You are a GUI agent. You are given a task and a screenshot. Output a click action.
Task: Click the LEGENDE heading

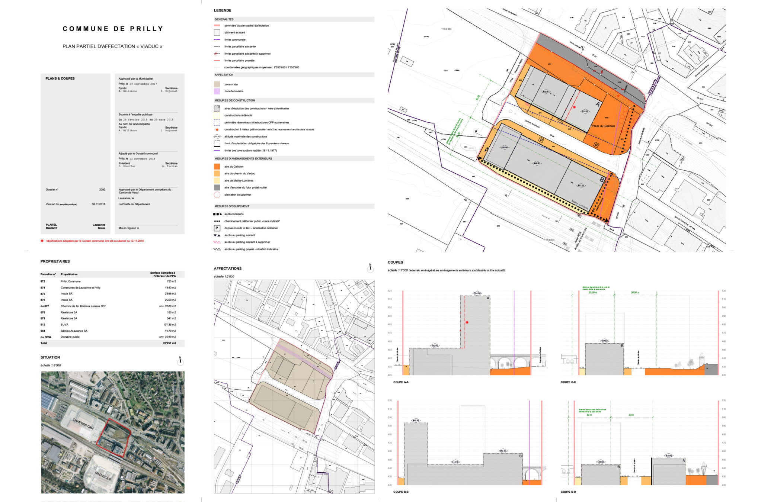[223, 10]
